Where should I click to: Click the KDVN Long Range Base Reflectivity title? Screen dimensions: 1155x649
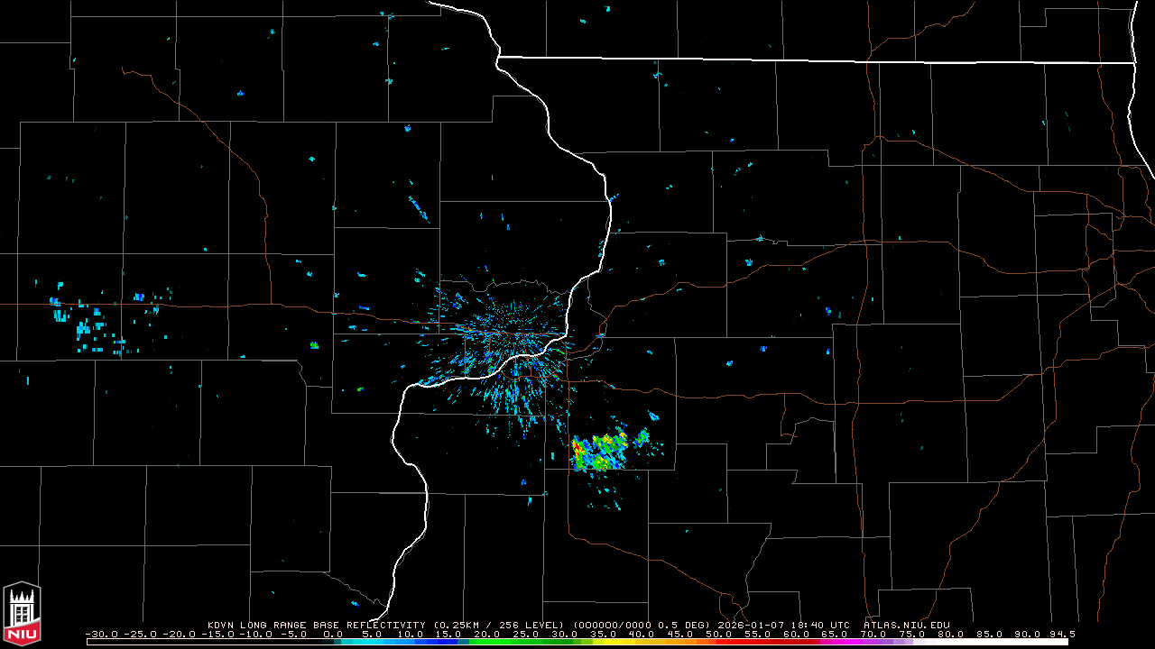click(316, 625)
